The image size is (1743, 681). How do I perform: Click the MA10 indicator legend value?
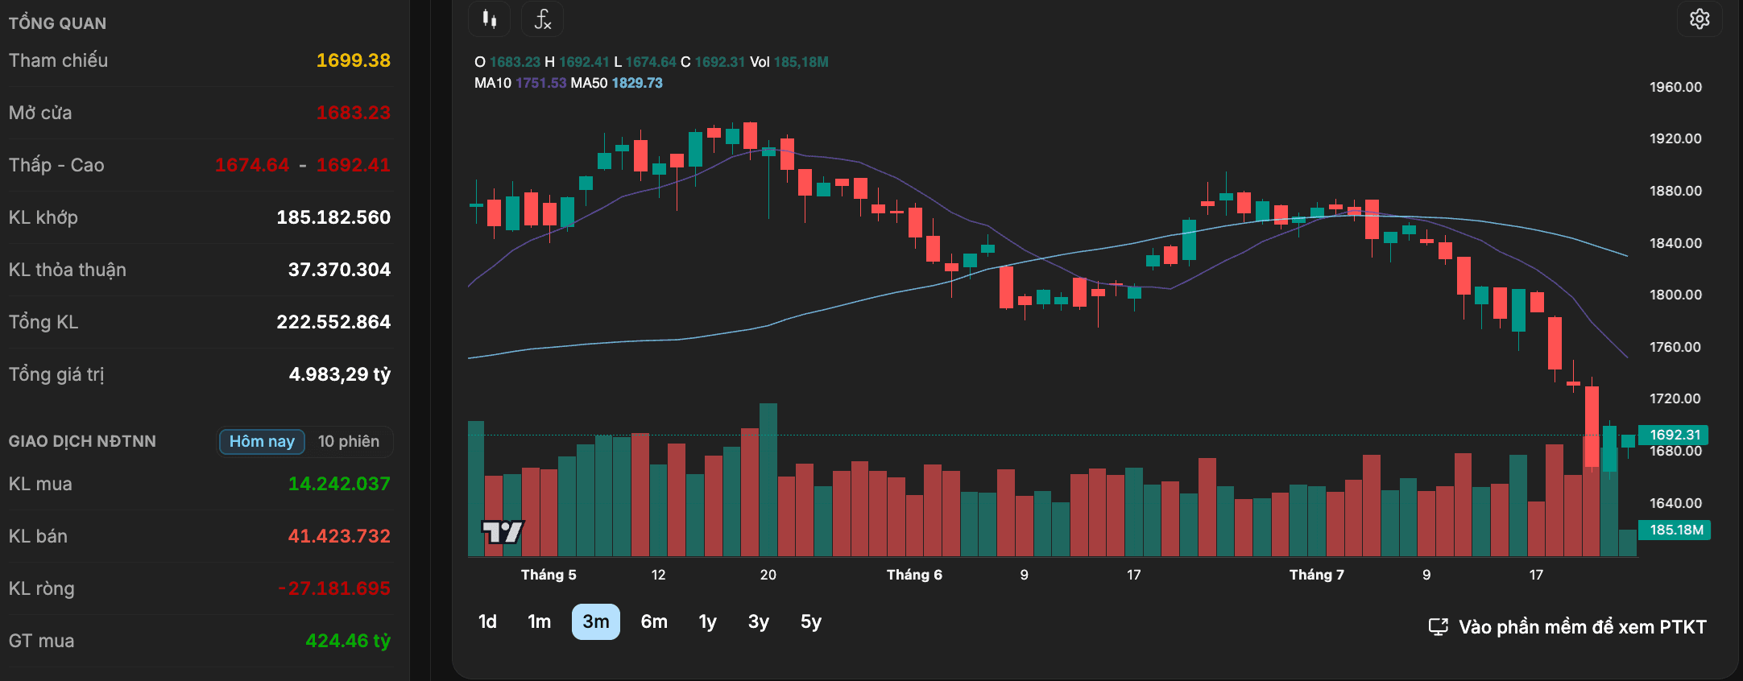point(540,83)
